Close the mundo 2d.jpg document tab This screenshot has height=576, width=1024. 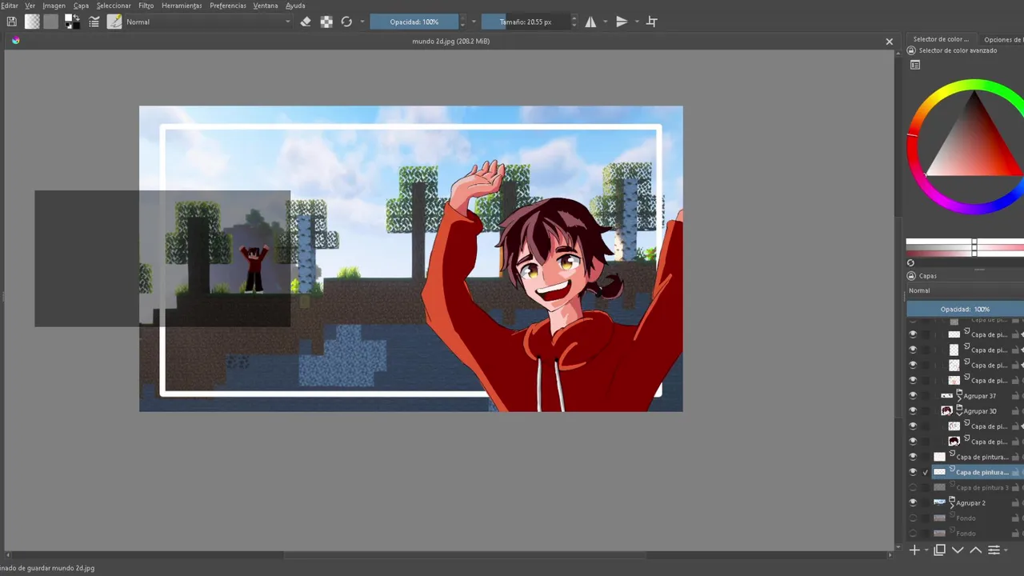(x=889, y=42)
